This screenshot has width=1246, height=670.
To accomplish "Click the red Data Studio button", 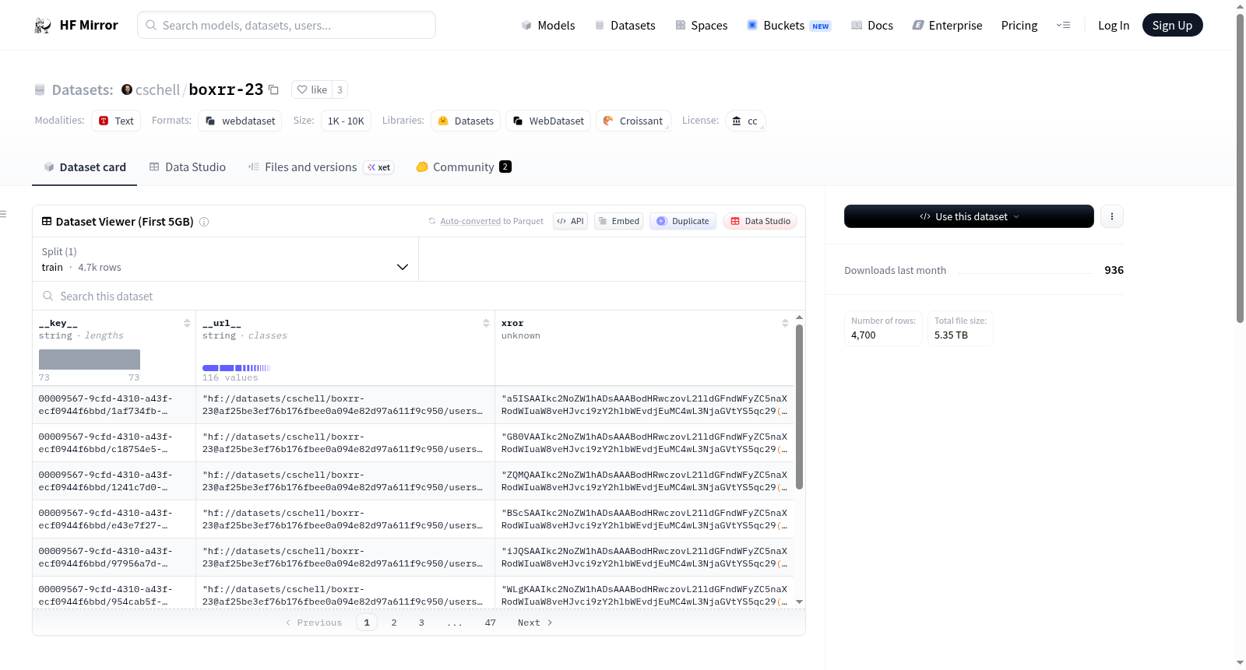I will [x=760, y=221].
